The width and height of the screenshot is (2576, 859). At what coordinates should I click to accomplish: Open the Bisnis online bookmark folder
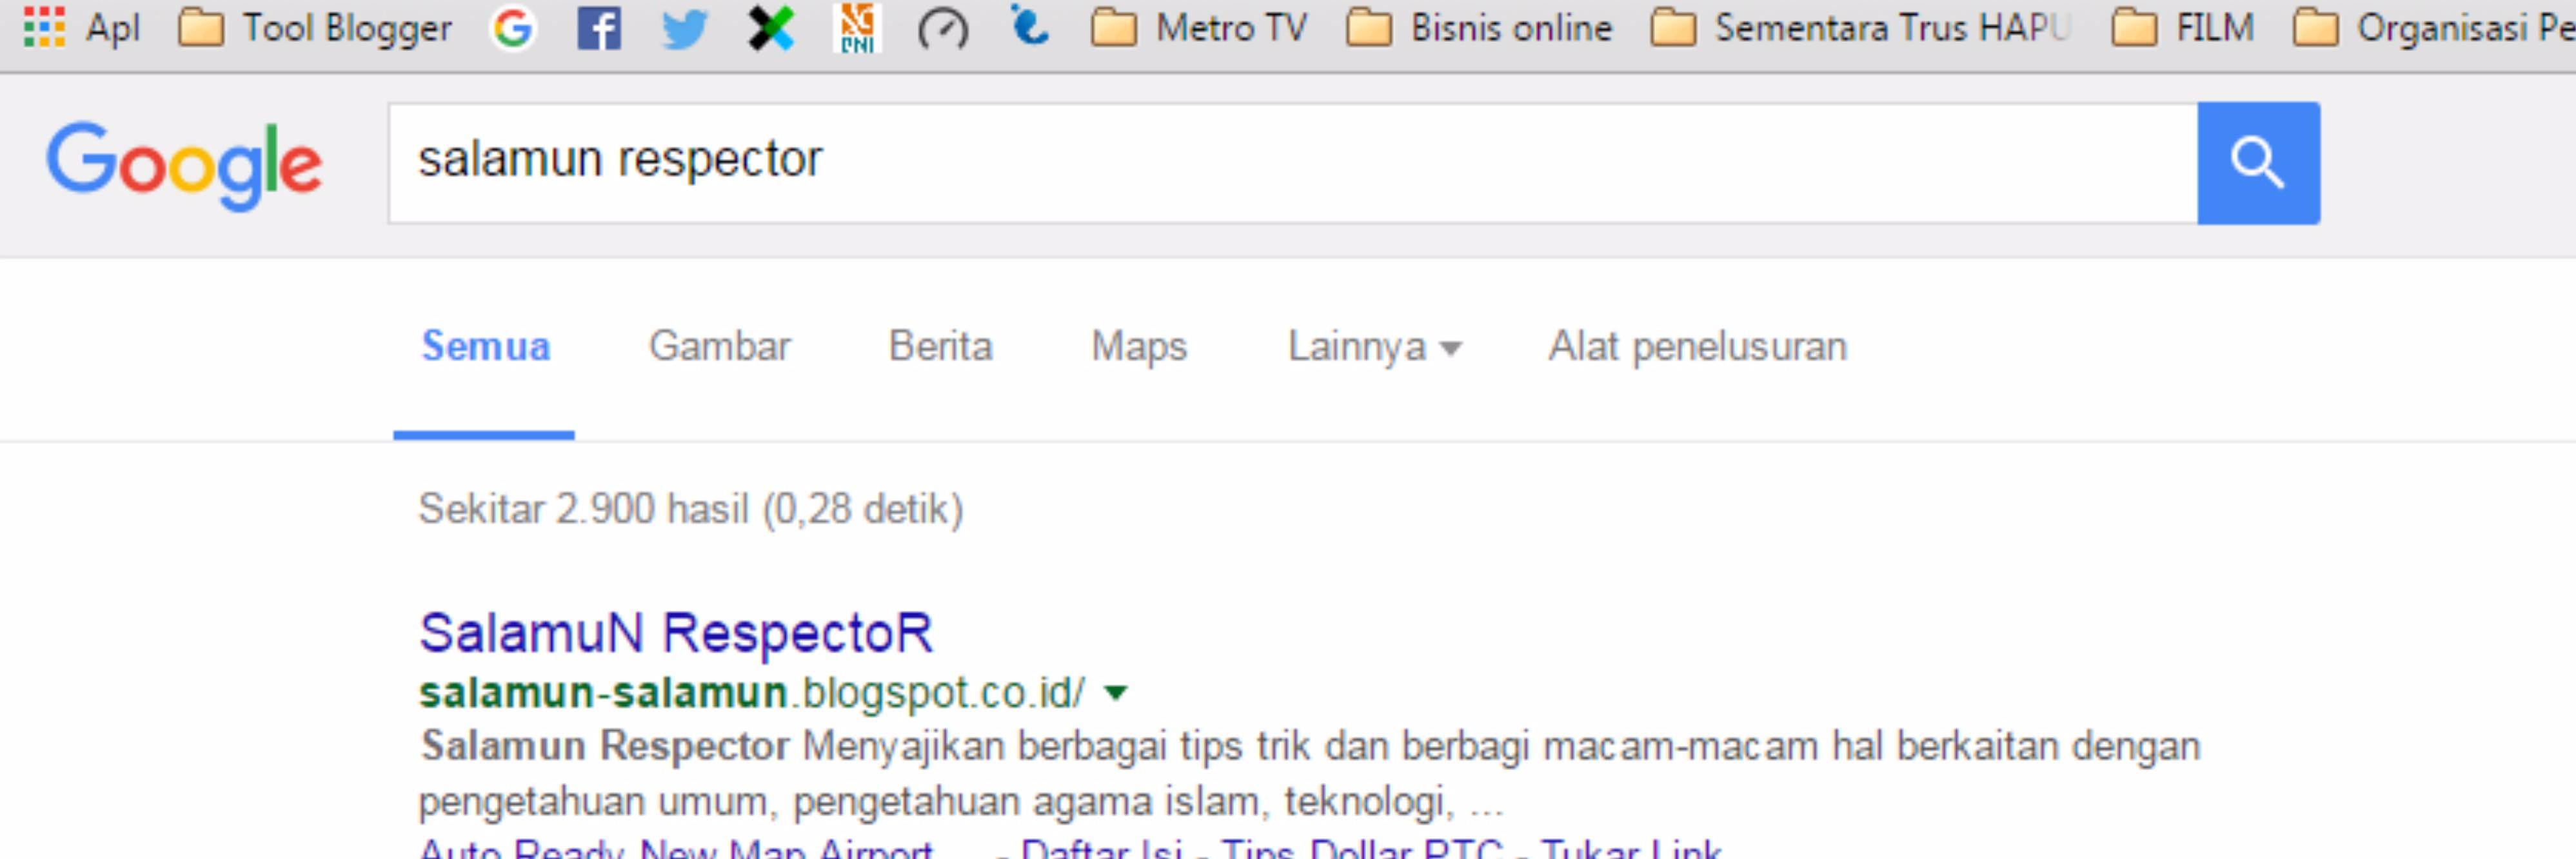click(x=1479, y=28)
